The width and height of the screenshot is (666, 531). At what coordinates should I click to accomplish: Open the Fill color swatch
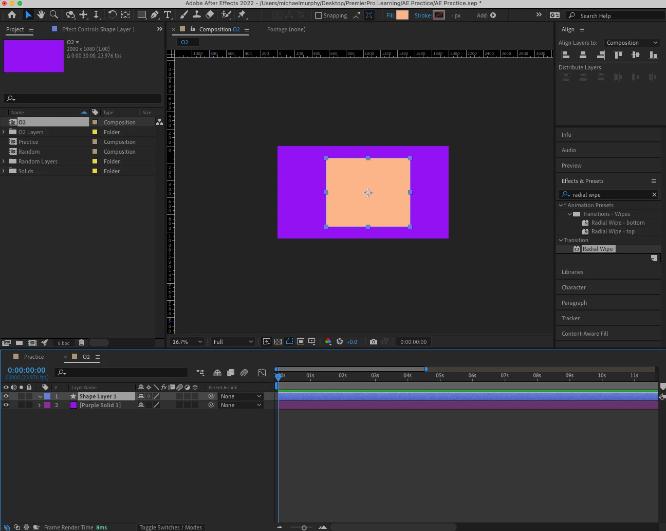tap(402, 15)
